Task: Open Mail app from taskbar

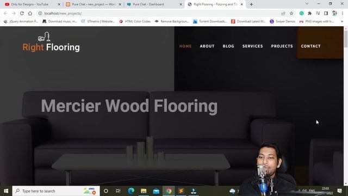Action: click(156, 191)
